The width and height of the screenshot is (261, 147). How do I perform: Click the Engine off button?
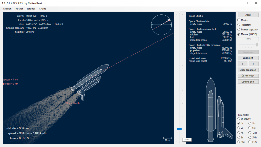248,58
